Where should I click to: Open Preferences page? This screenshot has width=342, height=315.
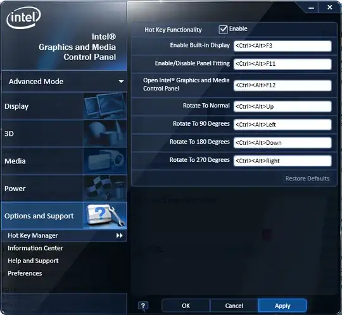tap(25, 273)
